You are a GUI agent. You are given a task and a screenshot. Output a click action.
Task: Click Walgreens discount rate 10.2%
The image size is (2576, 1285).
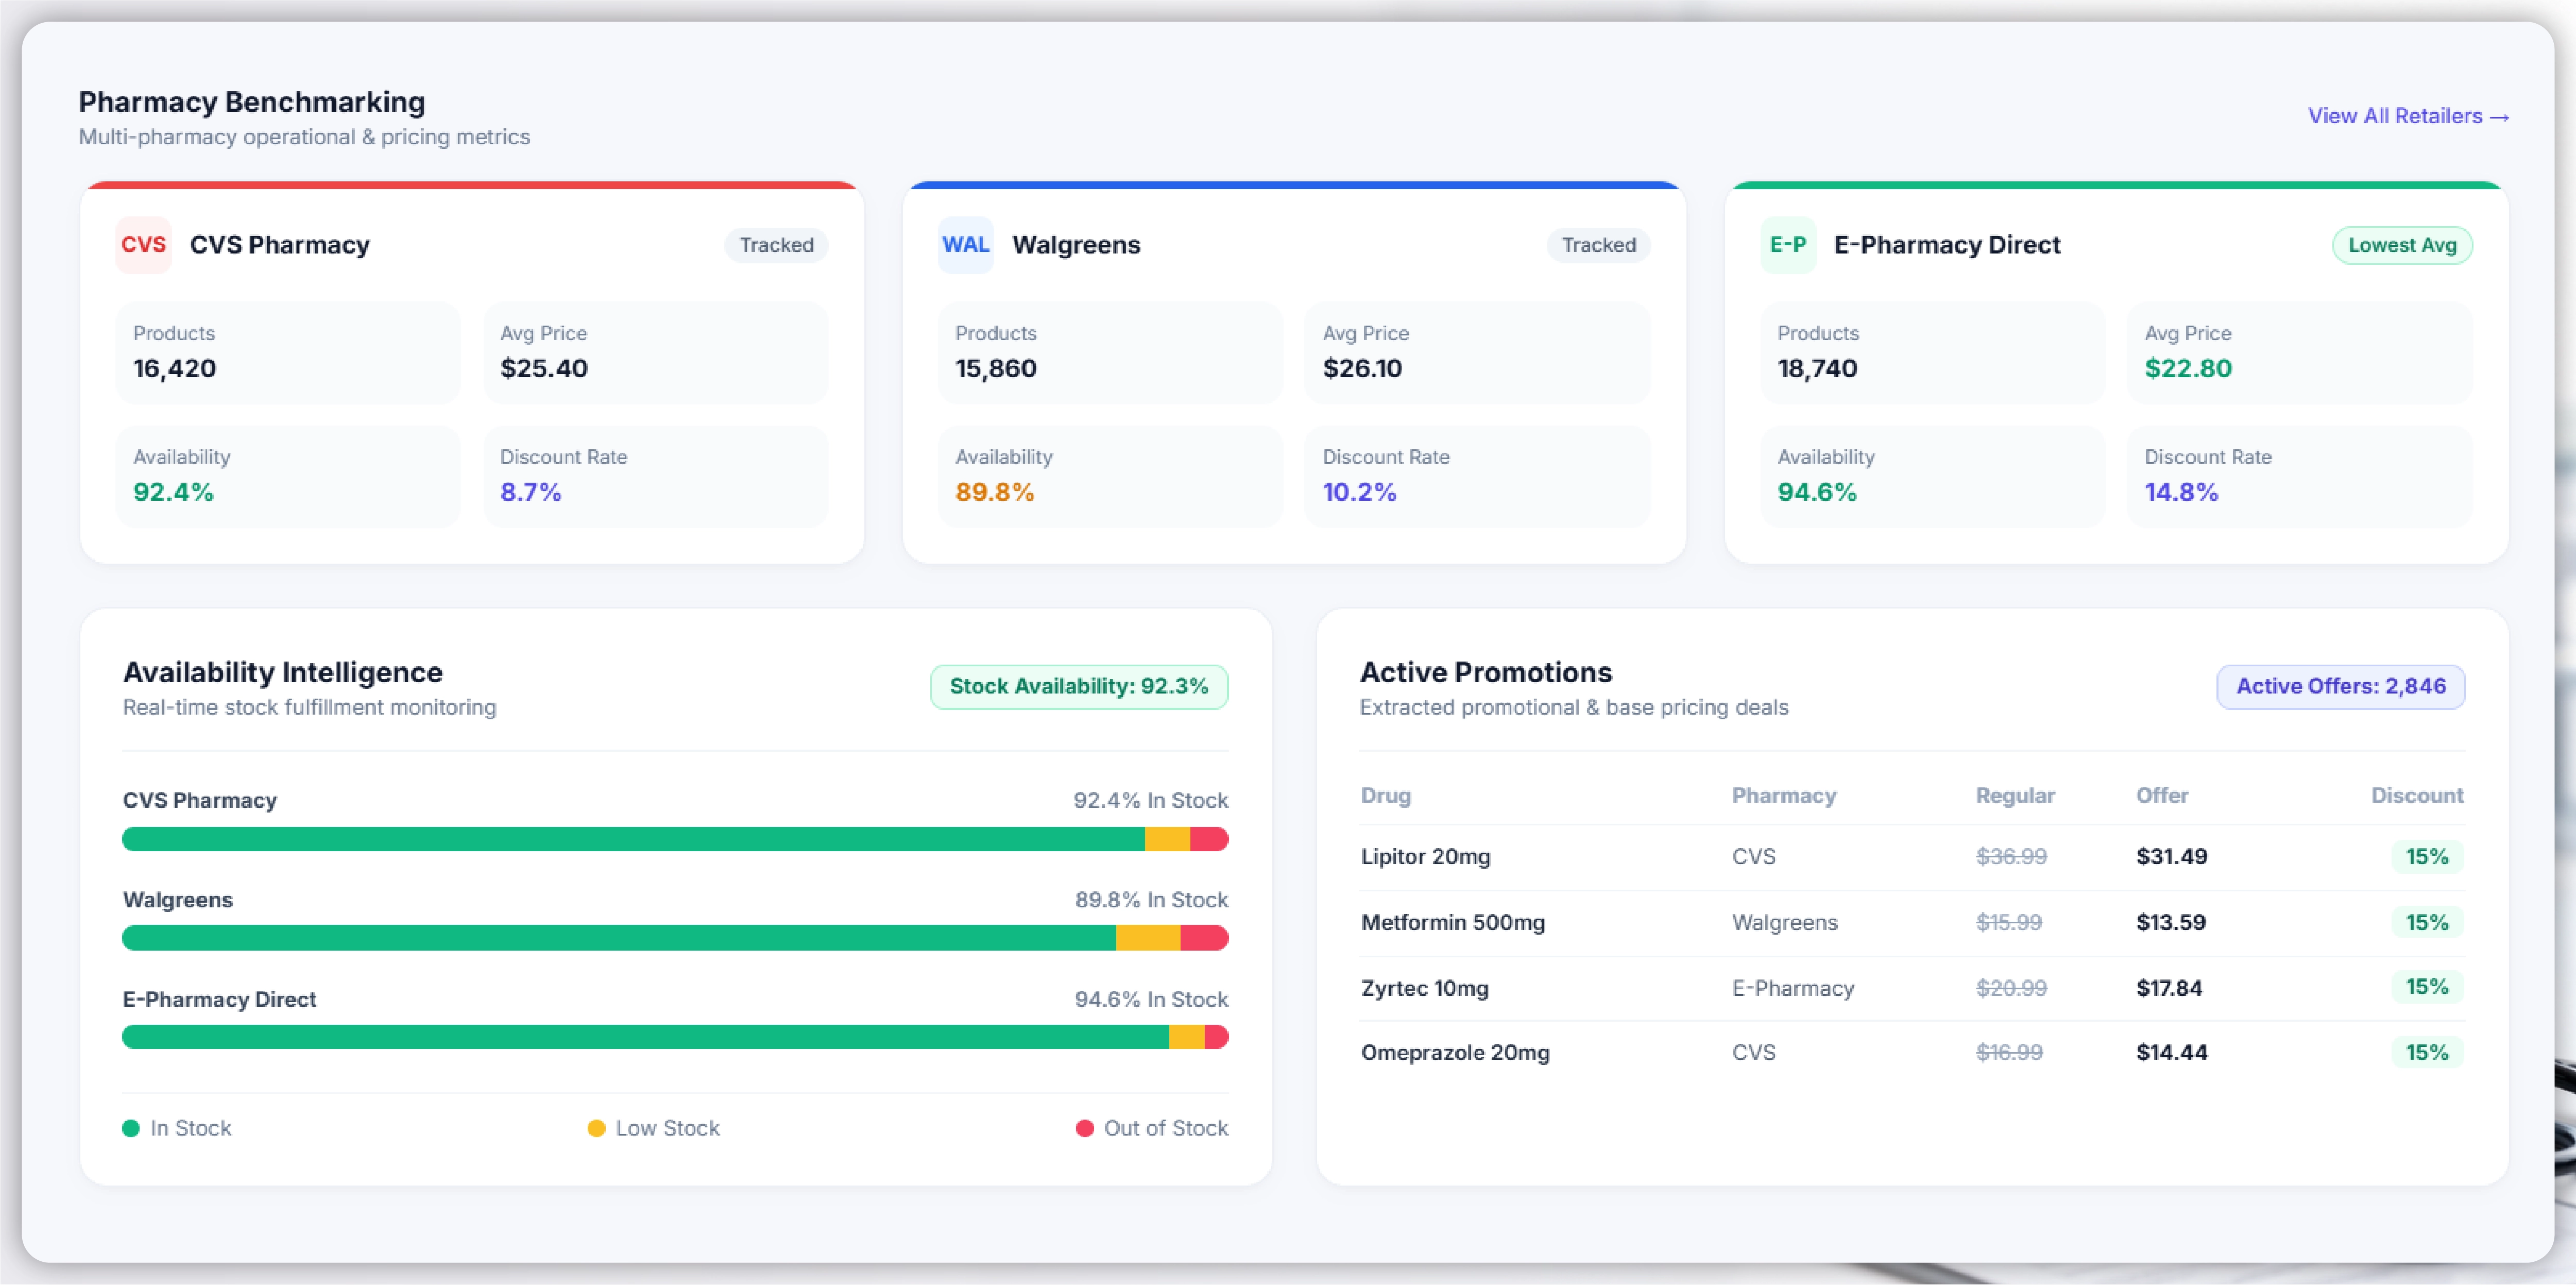point(1359,492)
